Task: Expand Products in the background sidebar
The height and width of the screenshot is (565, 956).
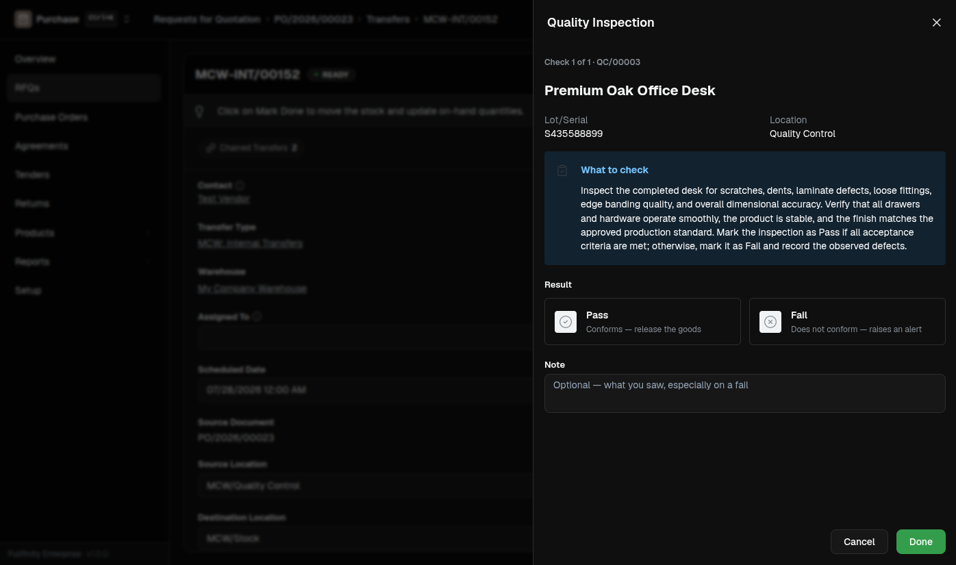Action: (84, 233)
